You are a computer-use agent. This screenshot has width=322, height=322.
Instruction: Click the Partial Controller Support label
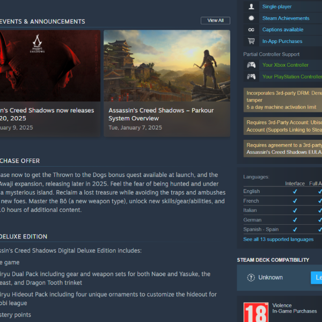coord(271,54)
